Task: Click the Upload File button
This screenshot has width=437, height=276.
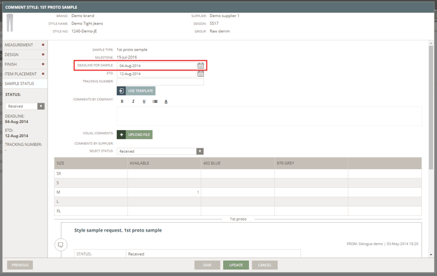Action: coord(135,135)
